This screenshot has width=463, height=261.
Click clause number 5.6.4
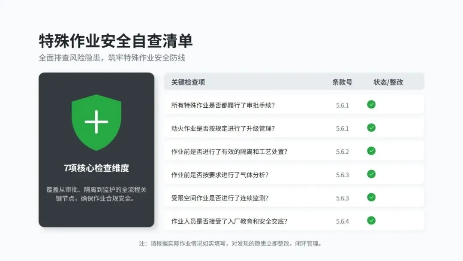pos(342,222)
